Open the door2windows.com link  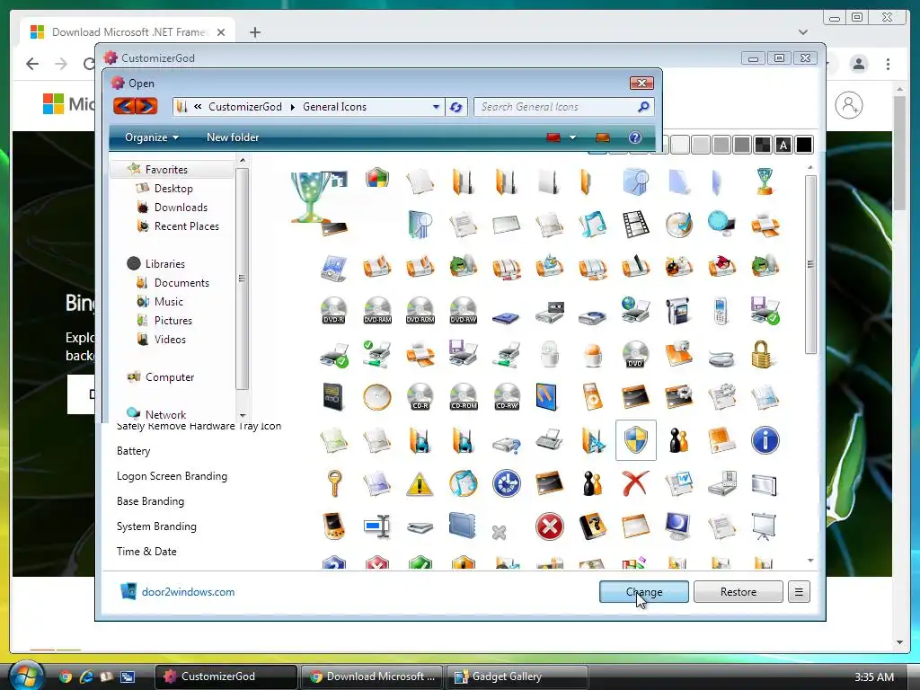188,592
